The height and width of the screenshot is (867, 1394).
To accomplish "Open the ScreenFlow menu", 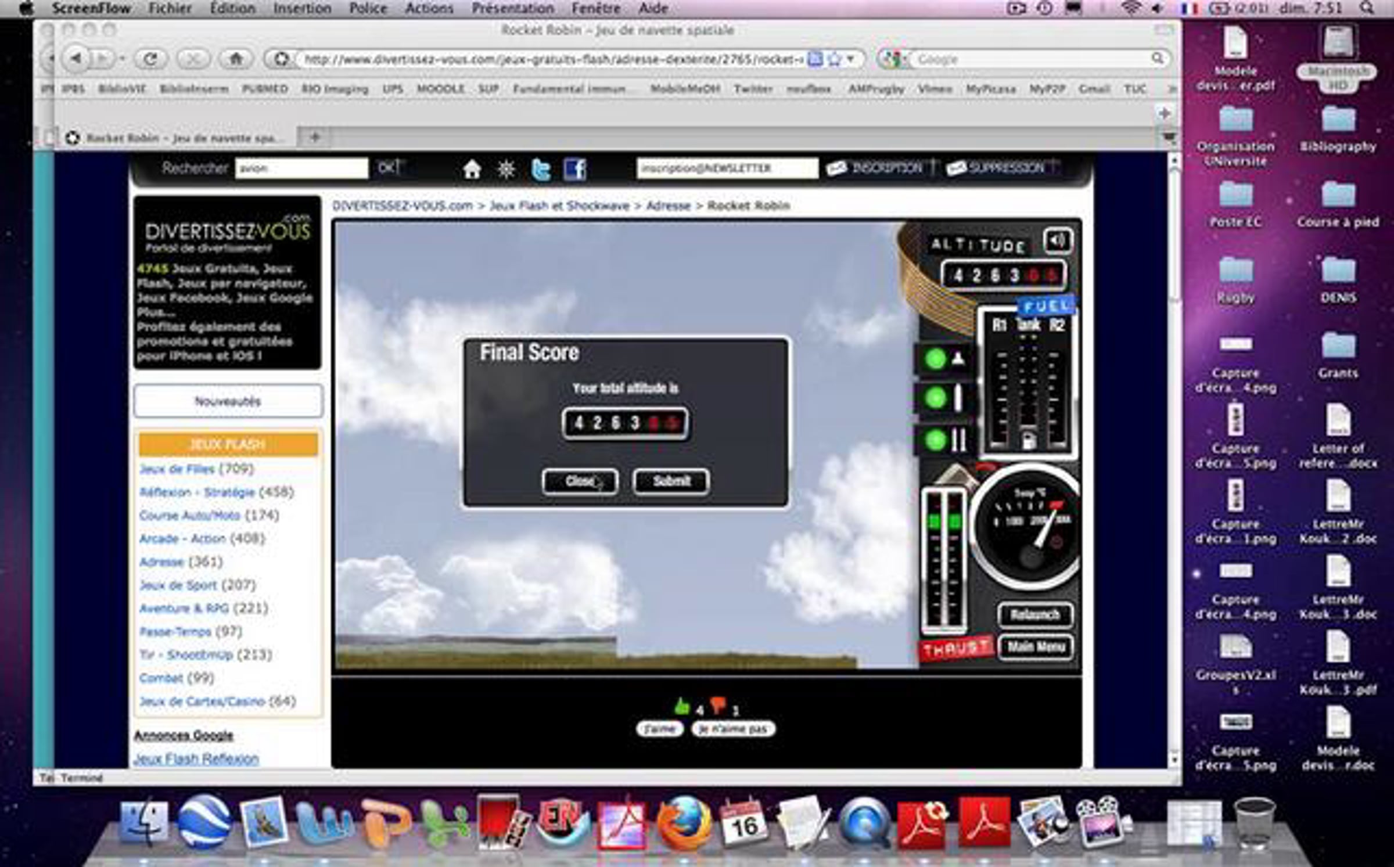I will tap(91, 8).
